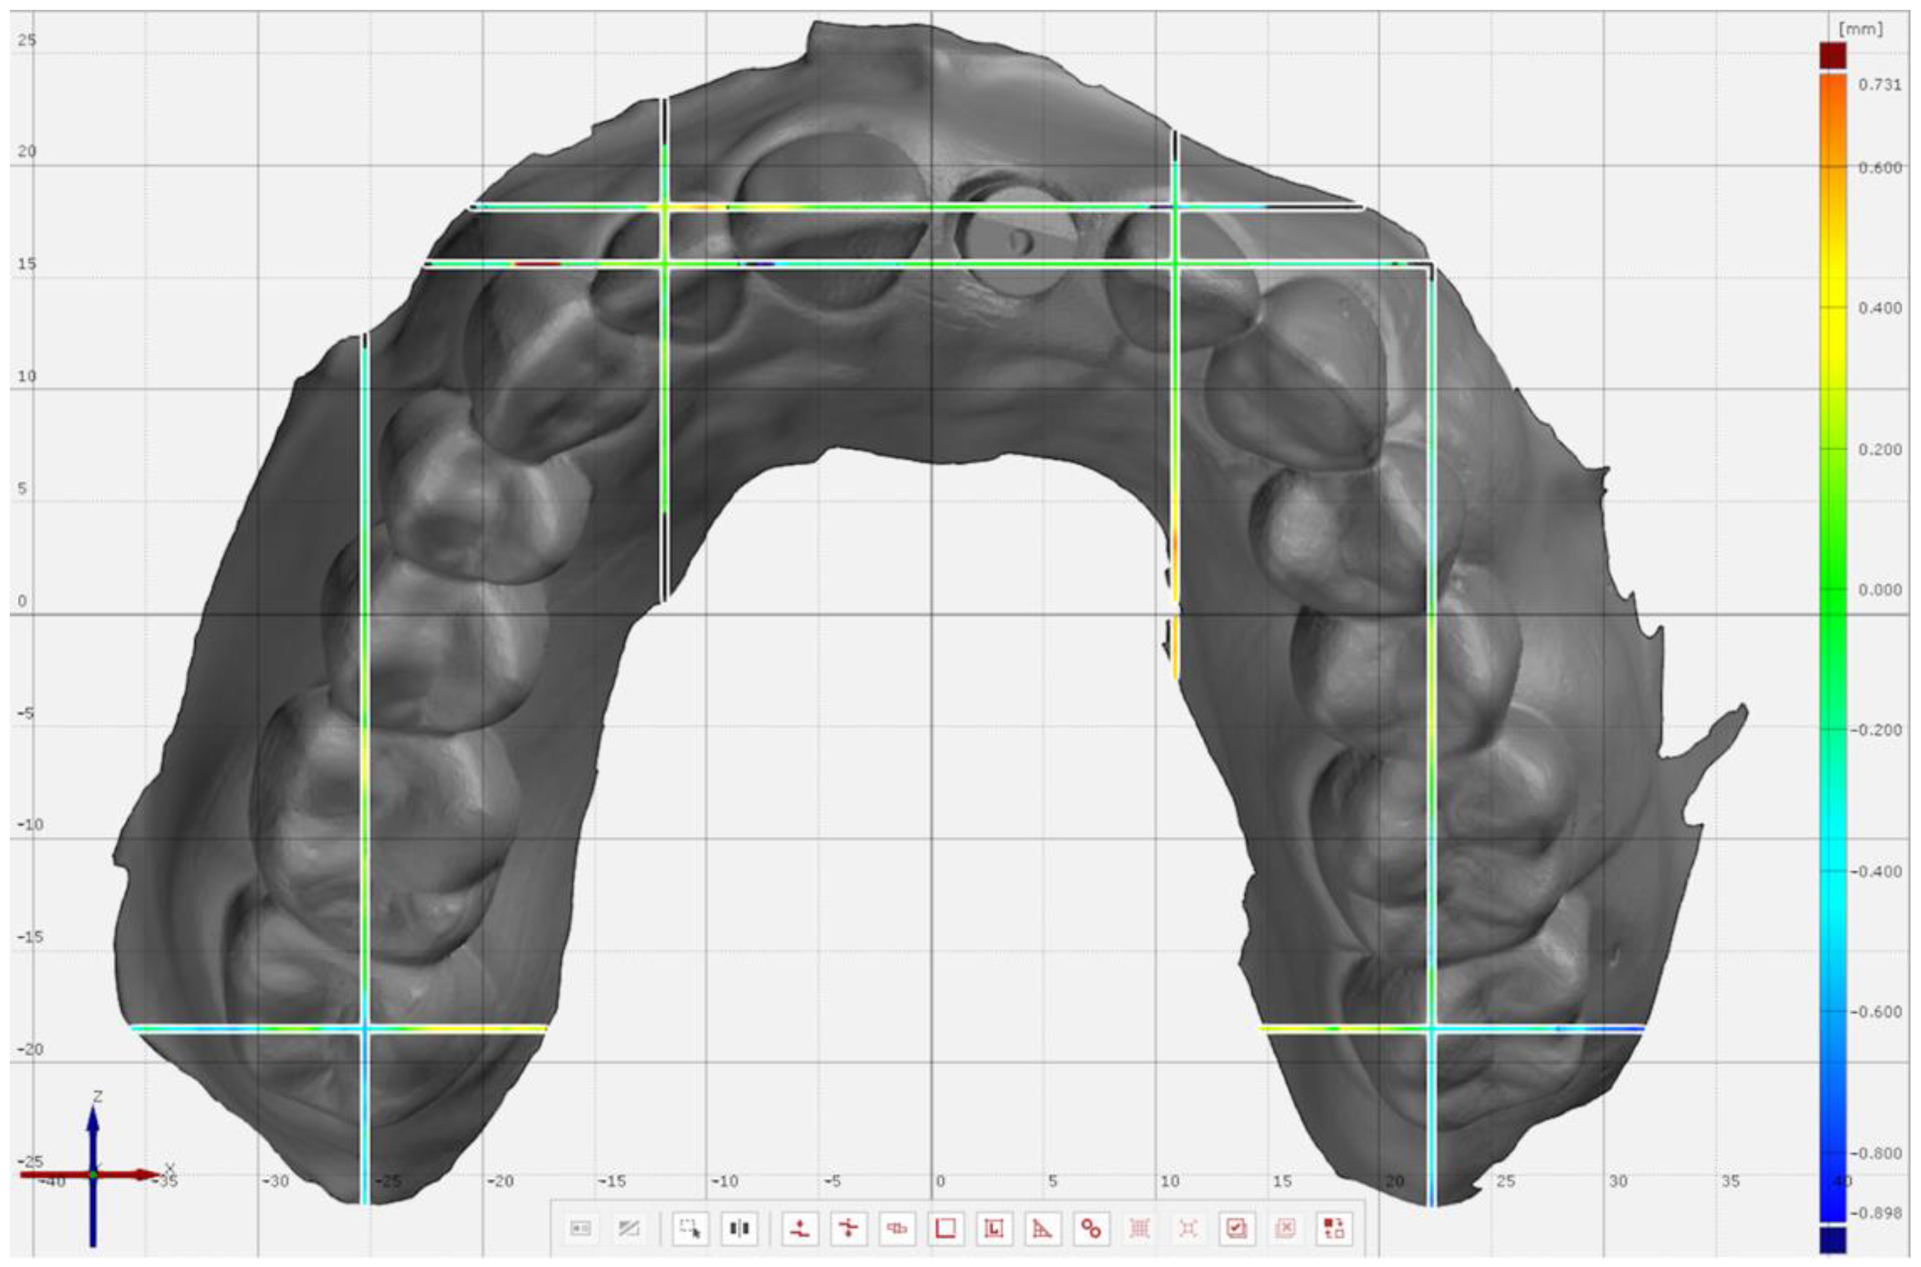This screenshot has height=1267, width=1921.
Task: Click the stacked checkmark box icon
Action: (1236, 1229)
